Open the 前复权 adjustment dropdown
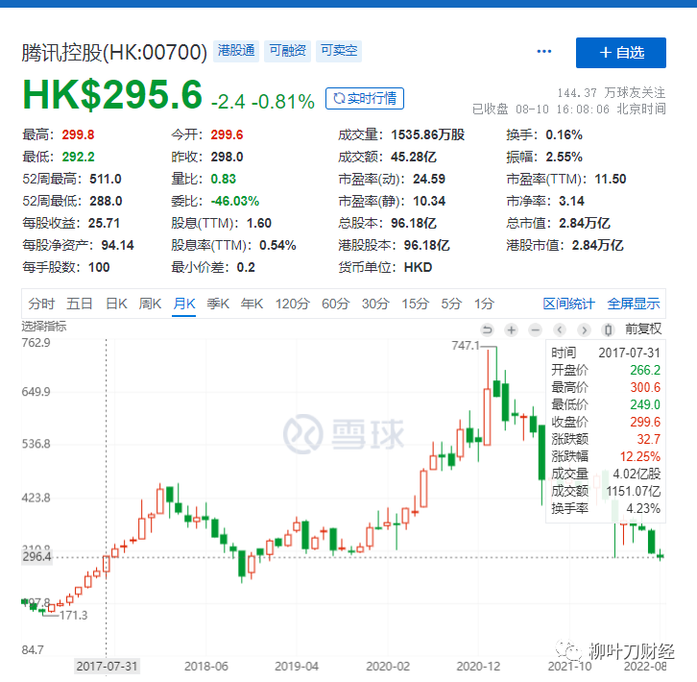Image resolution: width=697 pixels, height=682 pixels. coord(643,329)
